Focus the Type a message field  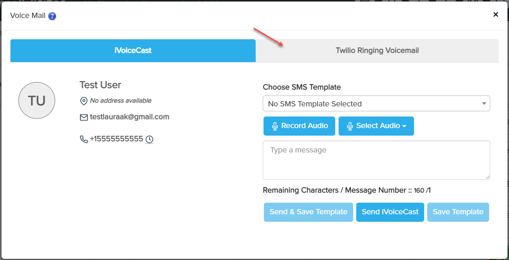pos(376,160)
